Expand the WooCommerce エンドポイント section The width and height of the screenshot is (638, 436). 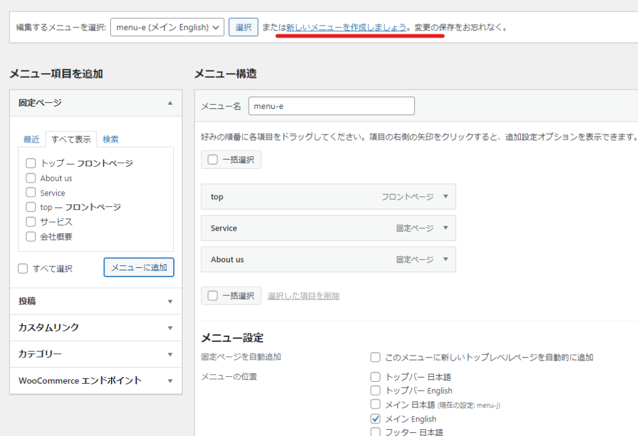(x=170, y=381)
